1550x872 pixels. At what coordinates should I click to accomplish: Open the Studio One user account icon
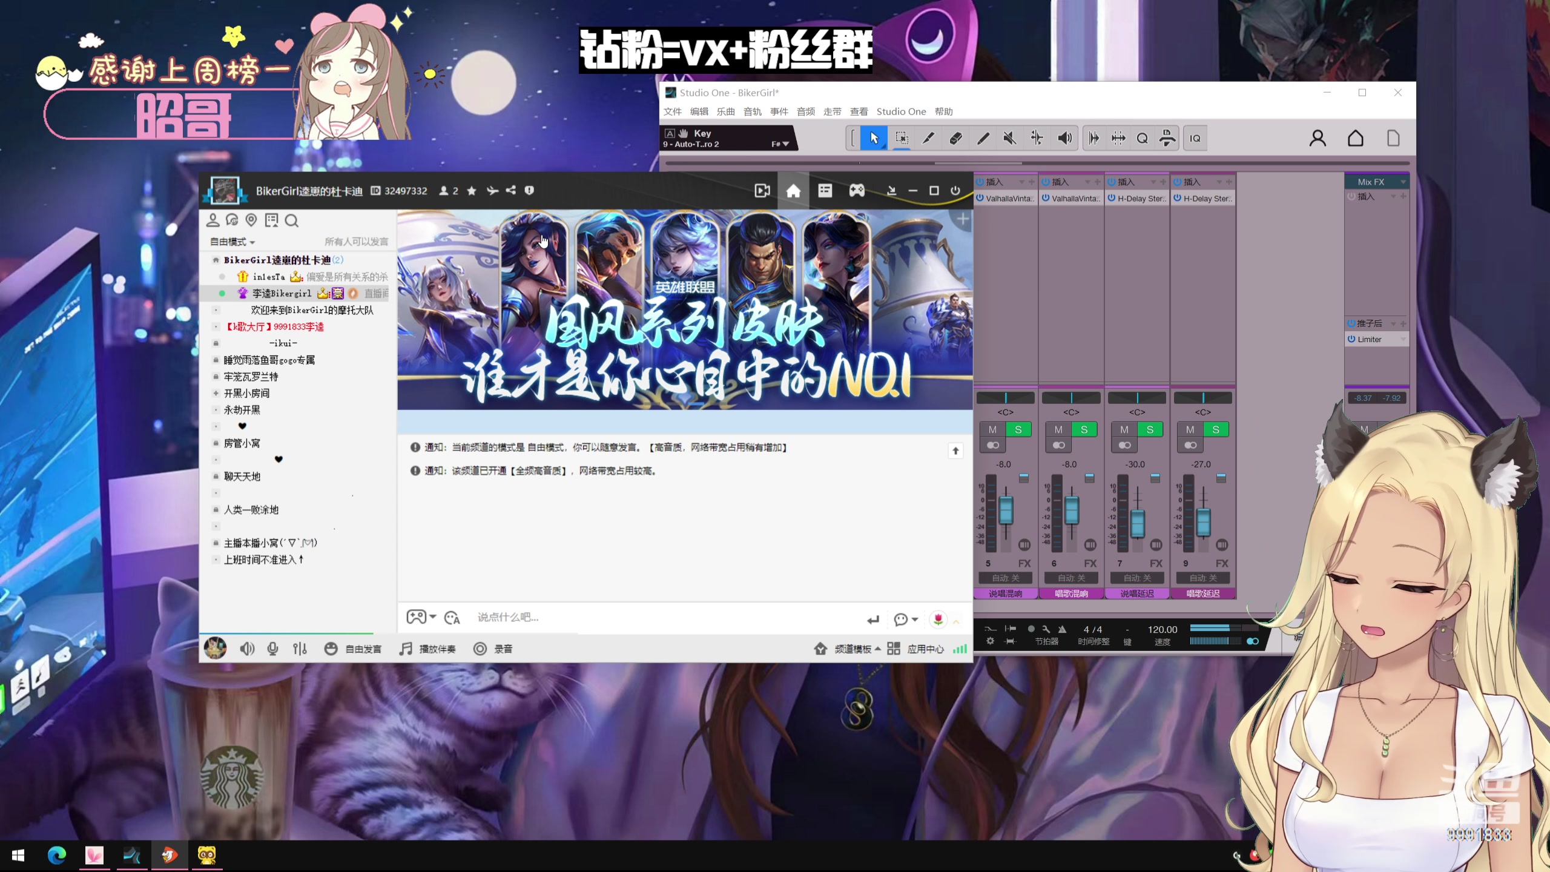pos(1317,138)
